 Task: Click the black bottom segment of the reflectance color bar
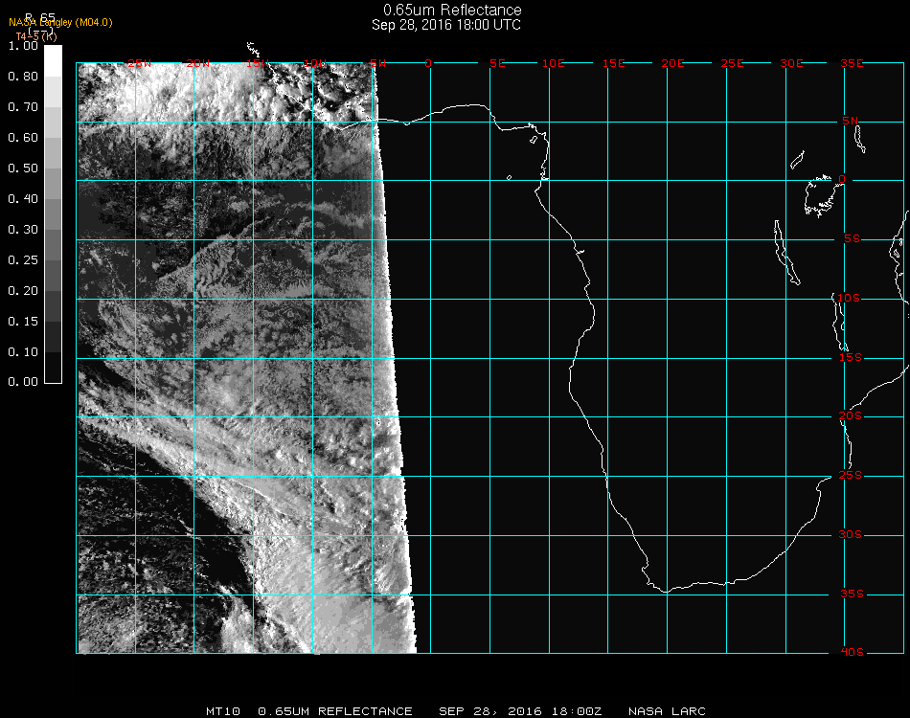click(x=53, y=368)
